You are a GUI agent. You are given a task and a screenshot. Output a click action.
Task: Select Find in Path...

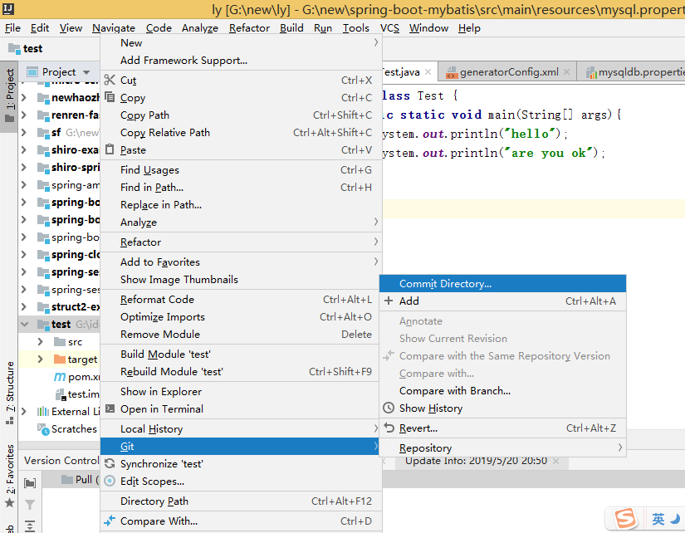pyautogui.click(x=241, y=188)
